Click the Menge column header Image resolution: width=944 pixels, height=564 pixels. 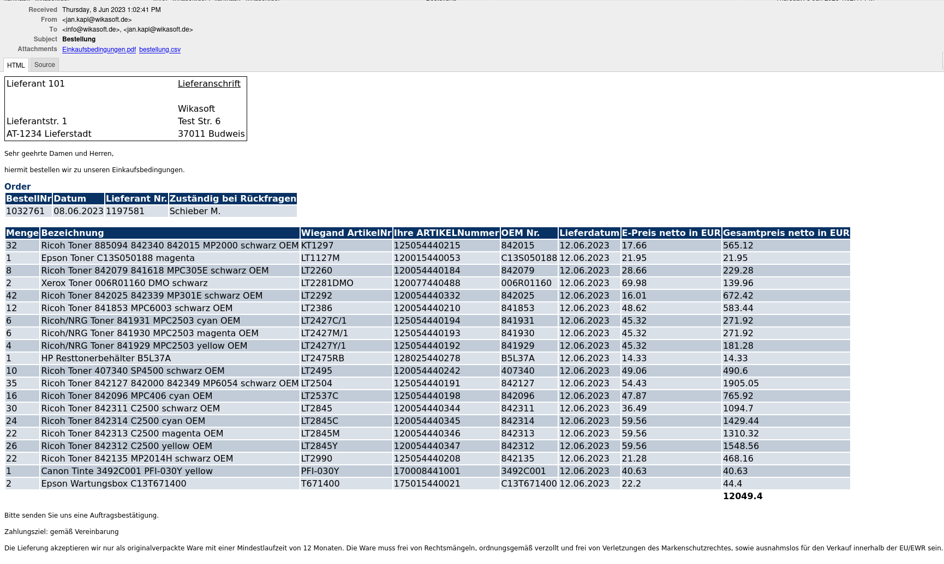coord(22,233)
